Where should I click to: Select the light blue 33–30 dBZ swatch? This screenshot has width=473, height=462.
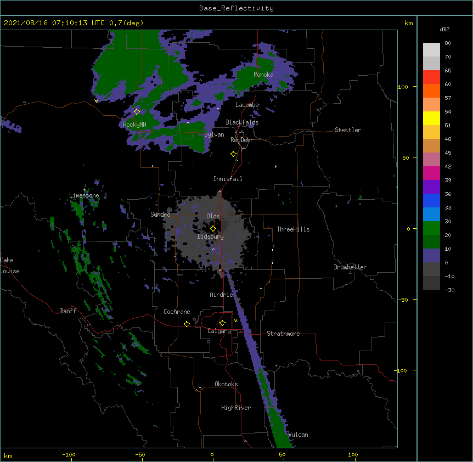point(431,215)
